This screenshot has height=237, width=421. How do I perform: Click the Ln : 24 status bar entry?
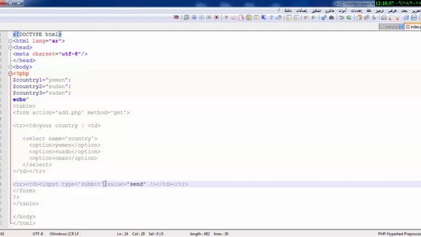point(122,234)
